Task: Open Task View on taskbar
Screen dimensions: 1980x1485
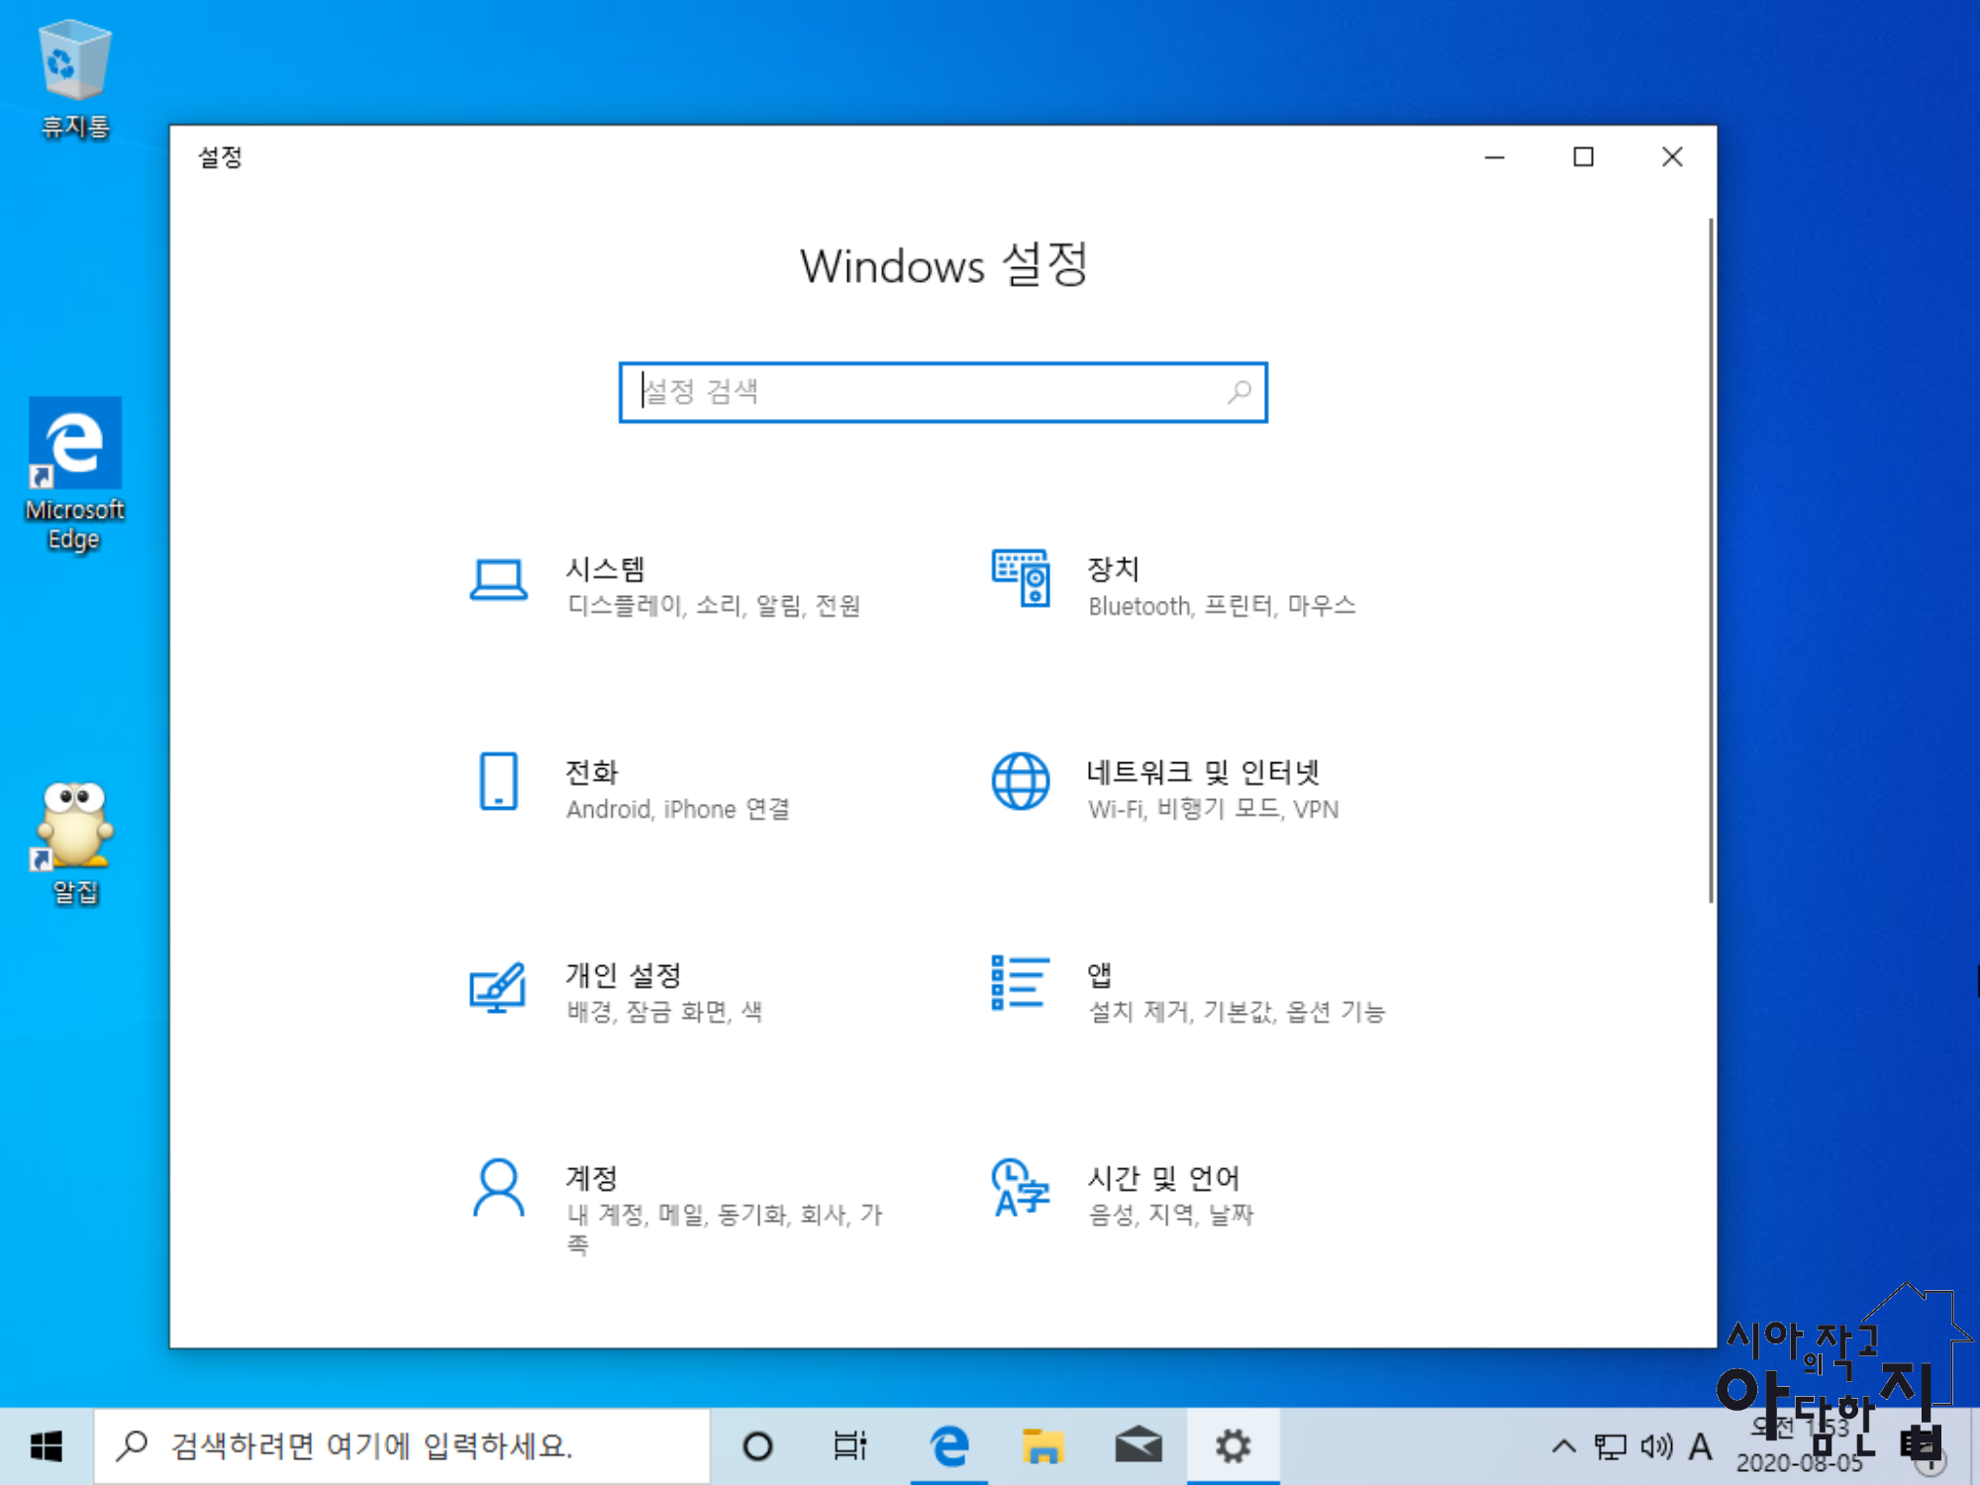Action: pyautogui.click(x=850, y=1446)
